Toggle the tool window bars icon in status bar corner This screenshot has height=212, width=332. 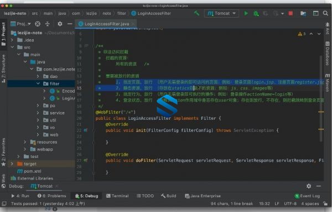(4, 204)
